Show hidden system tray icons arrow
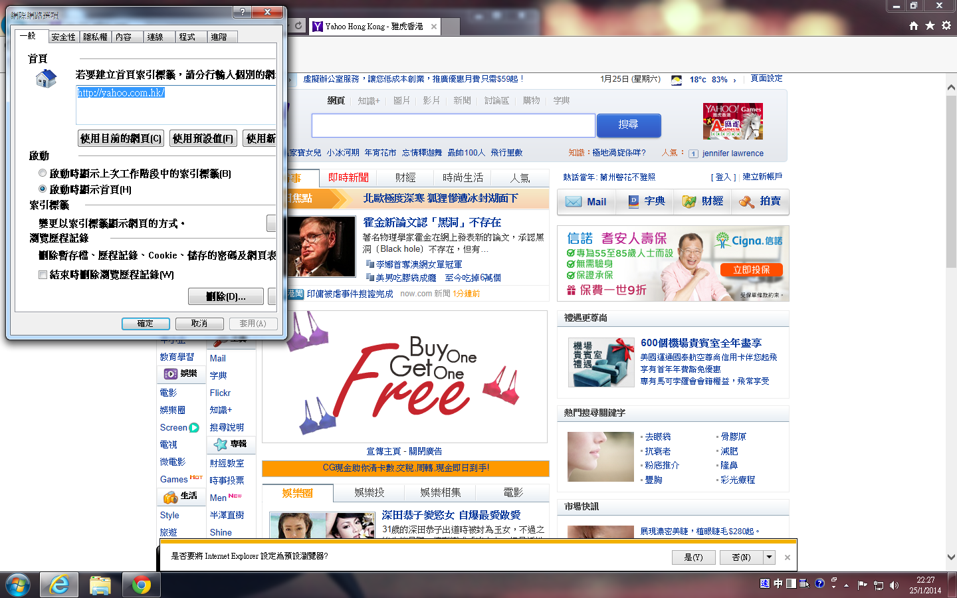The height and width of the screenshot is (598, 957). pos(846,585)
